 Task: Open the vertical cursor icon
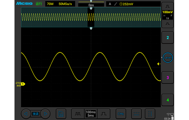coord(150,114)
